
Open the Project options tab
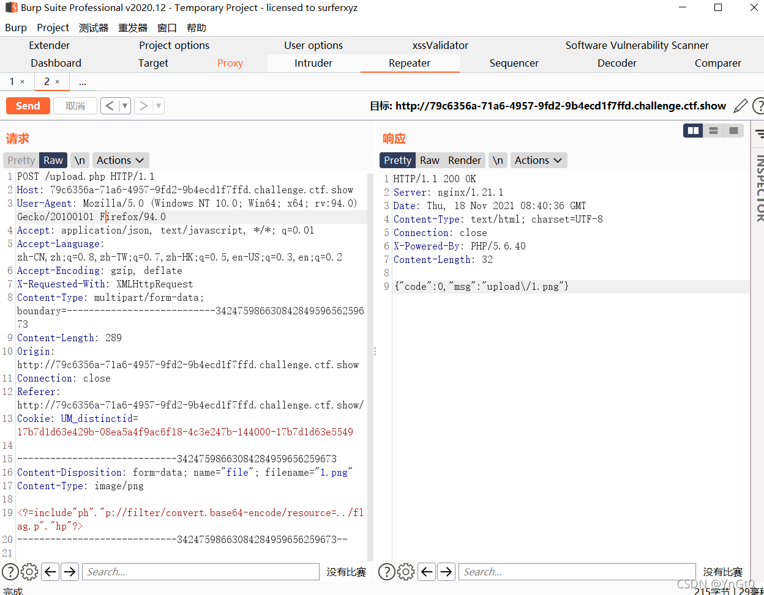pyautogui.click(x=174, y=45)
